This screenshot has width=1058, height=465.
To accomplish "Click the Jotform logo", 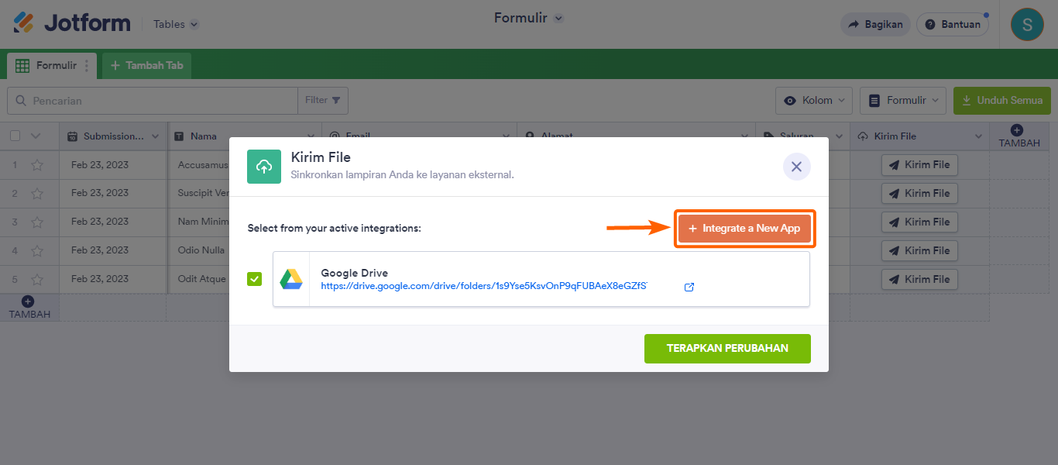I will click(72, 23).
